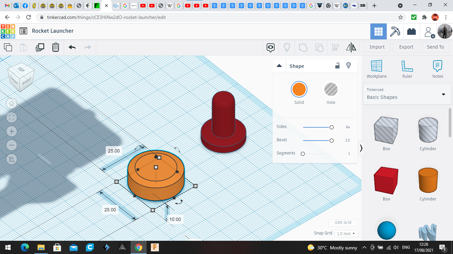
Task: Switch to the Gmail browser tab
Action: 7,6
